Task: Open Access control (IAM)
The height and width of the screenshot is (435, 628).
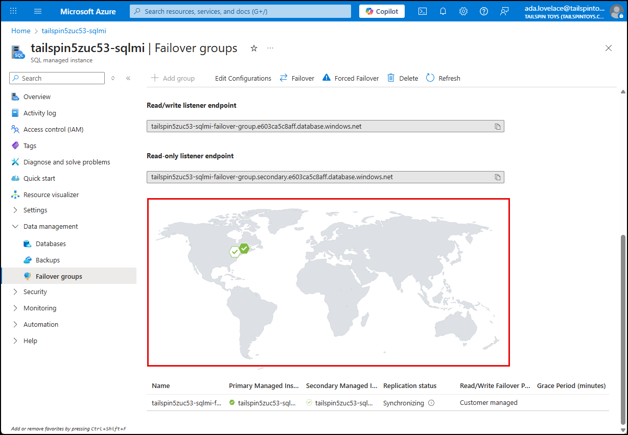Action: [53, 129]
